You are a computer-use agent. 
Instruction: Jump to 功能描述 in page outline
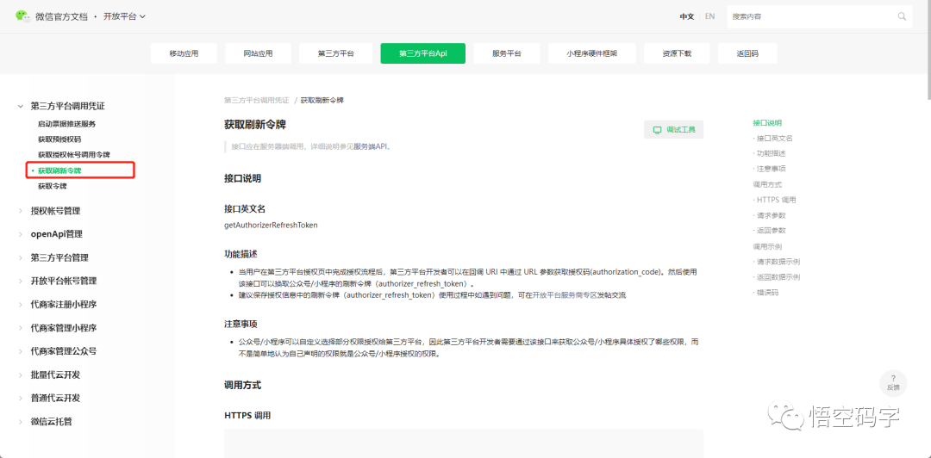coord(771,153)
